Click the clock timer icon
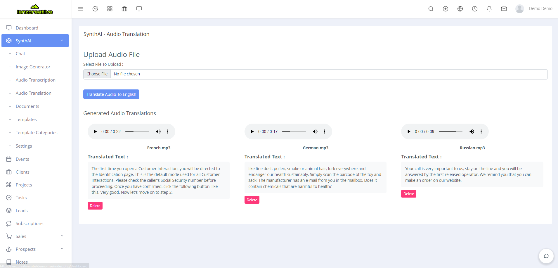The width and height of the screenshot is (558, 268). 475,9
